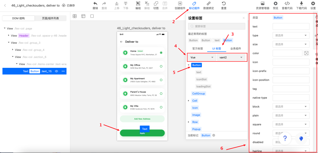Click the 解组 ungroup icon

pyautogui.click(x=147, y=4)
